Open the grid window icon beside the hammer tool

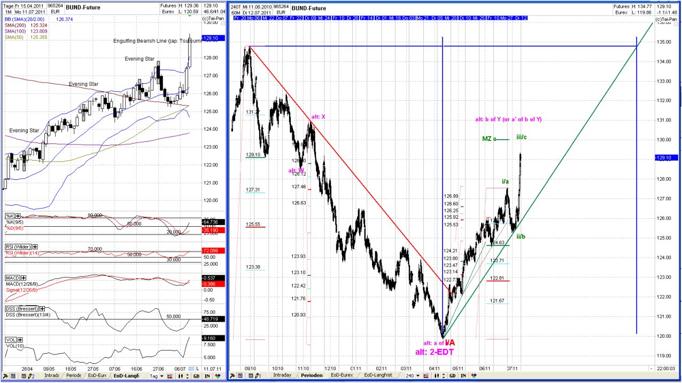click(x=12, y=376)
